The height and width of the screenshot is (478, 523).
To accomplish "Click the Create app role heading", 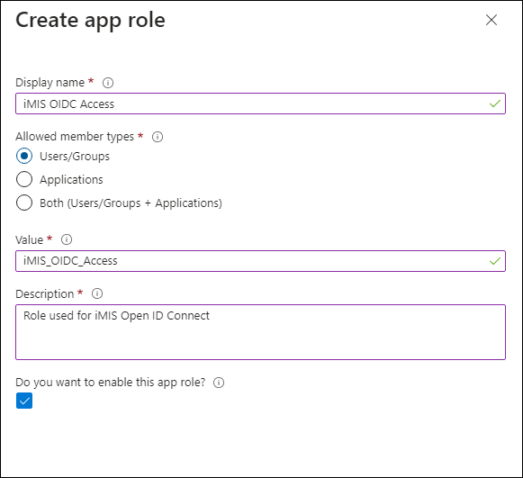I will coord(90,21).
